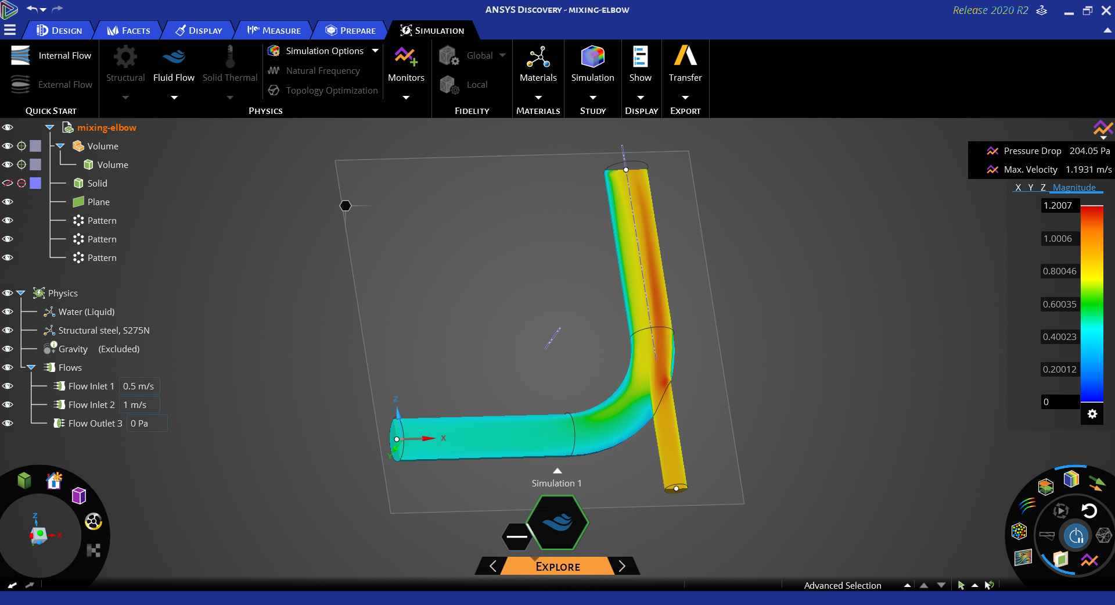Toggle visibility eye for Gravity
The height and width of the screenshot is (605, 1115).
[8, 349]
